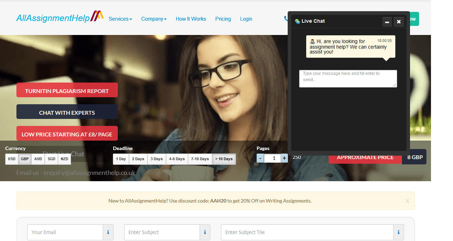Open the Company dropdown menu
453x241 pixels.
154,19
